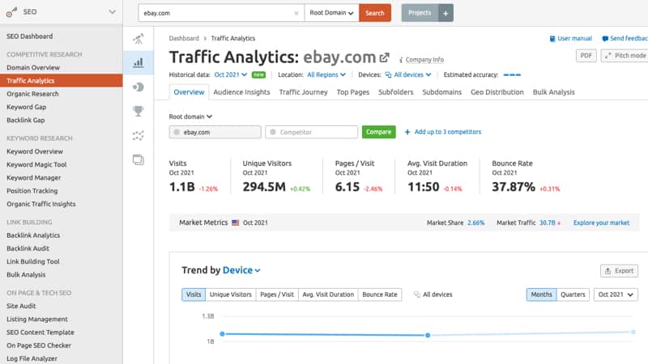This screenshot has height=364, width=648.
Task: Go to Dashboard breadcrumb link
Action: [184, 38]
